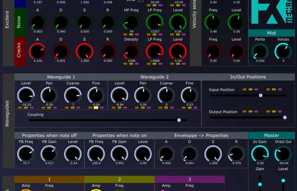Click the Waveguide 2 Level knob

(119, 95)
